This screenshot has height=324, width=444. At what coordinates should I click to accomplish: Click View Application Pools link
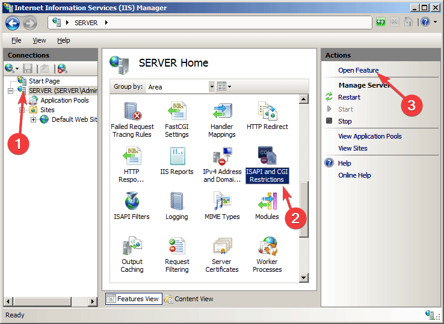click(370, 136)
